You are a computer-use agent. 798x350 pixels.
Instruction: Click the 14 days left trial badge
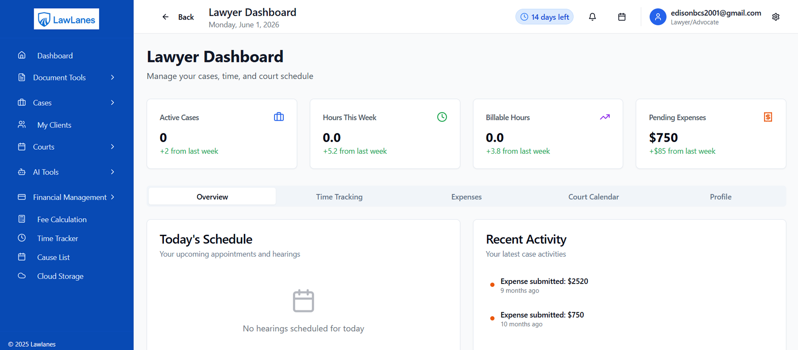[x=544, y=17]
